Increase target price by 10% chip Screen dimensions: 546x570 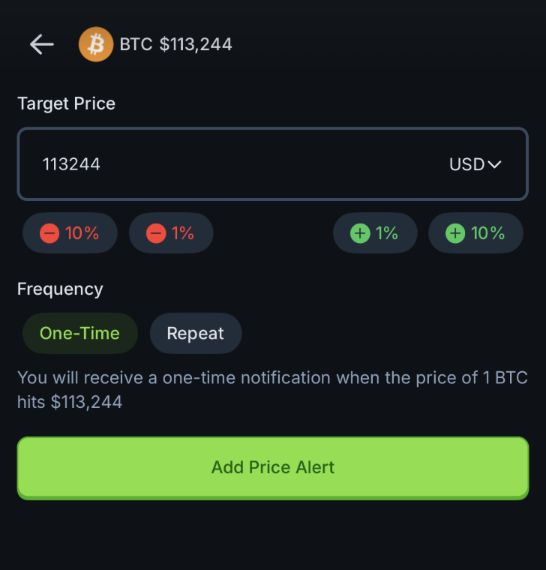(x=475, y=233)
